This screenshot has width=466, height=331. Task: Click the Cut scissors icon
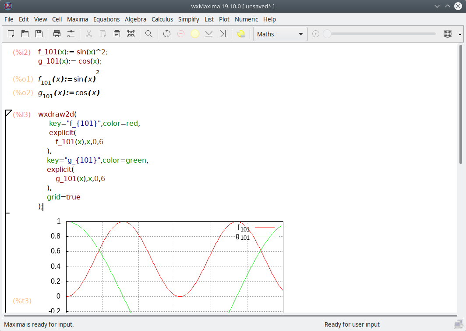point(88,34)
